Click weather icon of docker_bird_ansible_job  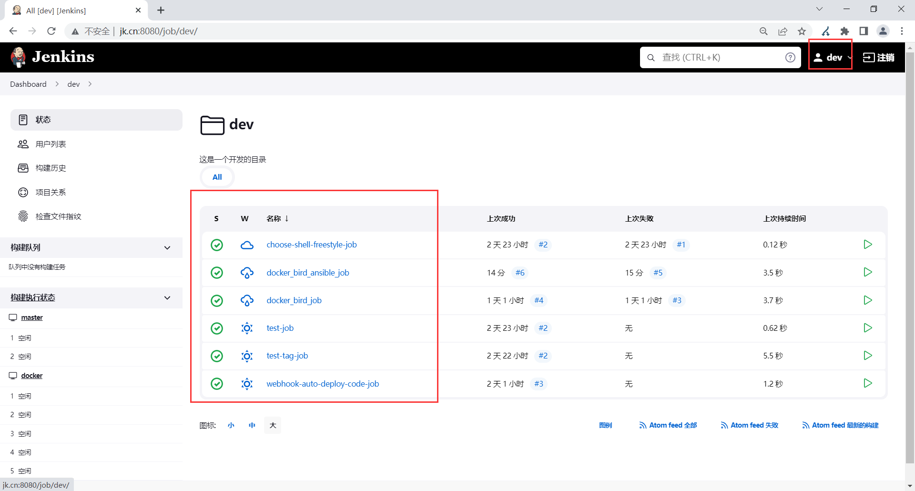(x=247, y=273)
